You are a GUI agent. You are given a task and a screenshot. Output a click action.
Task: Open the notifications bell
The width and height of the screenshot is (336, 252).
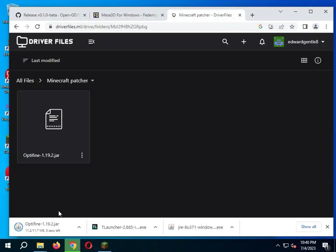click(262, 42)
